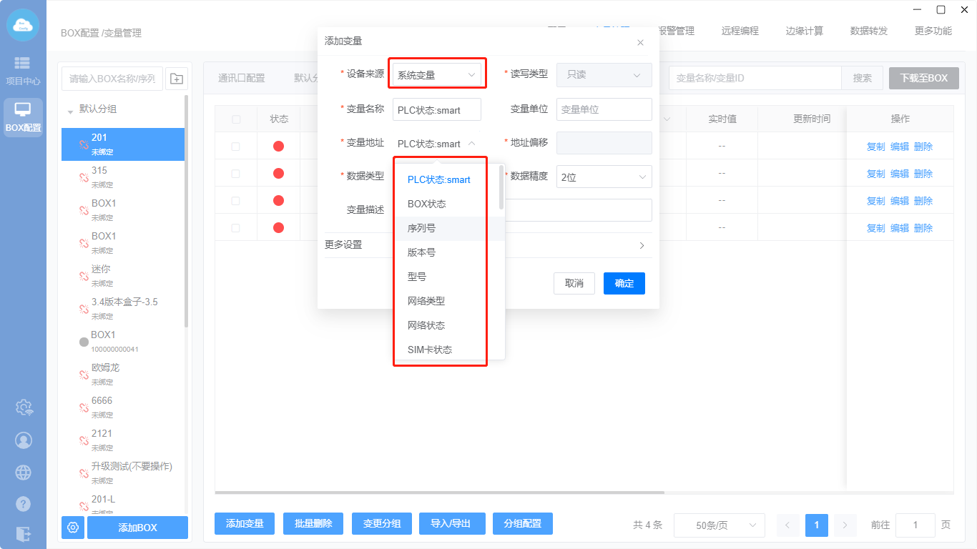Open the 设备来源 dropdown
The height and width of the screenshot is (549, 977).
pos(436,74)
